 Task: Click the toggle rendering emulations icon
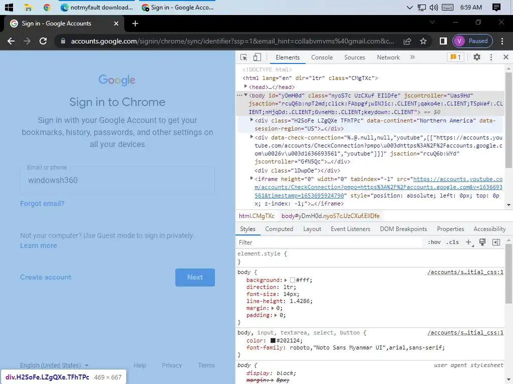482,242
